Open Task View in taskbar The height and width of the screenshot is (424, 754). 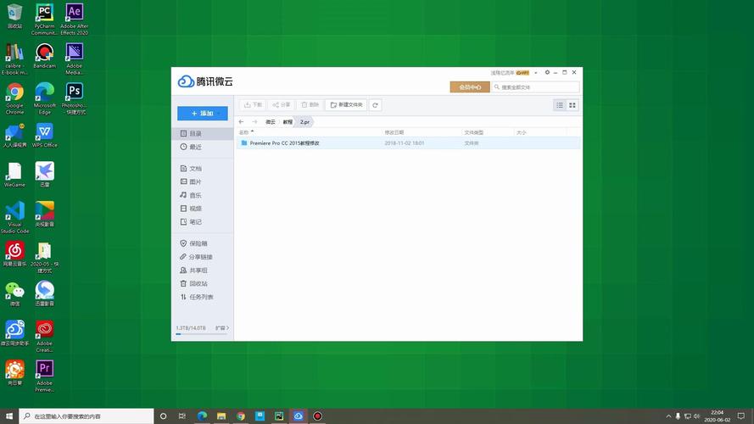[x=182, y=416]
